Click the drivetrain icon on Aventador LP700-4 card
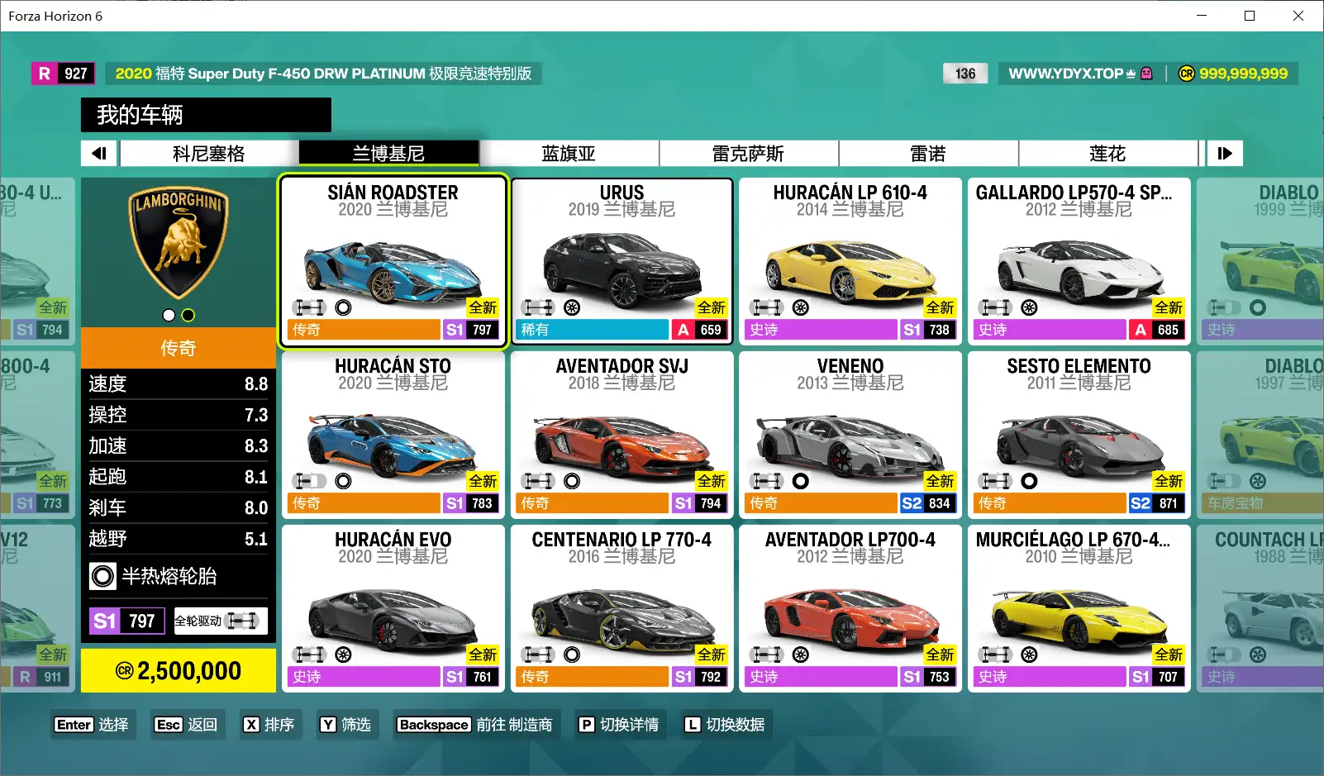Image resolution: width=1324 pixels, height=776 pixels. [766, 655]
